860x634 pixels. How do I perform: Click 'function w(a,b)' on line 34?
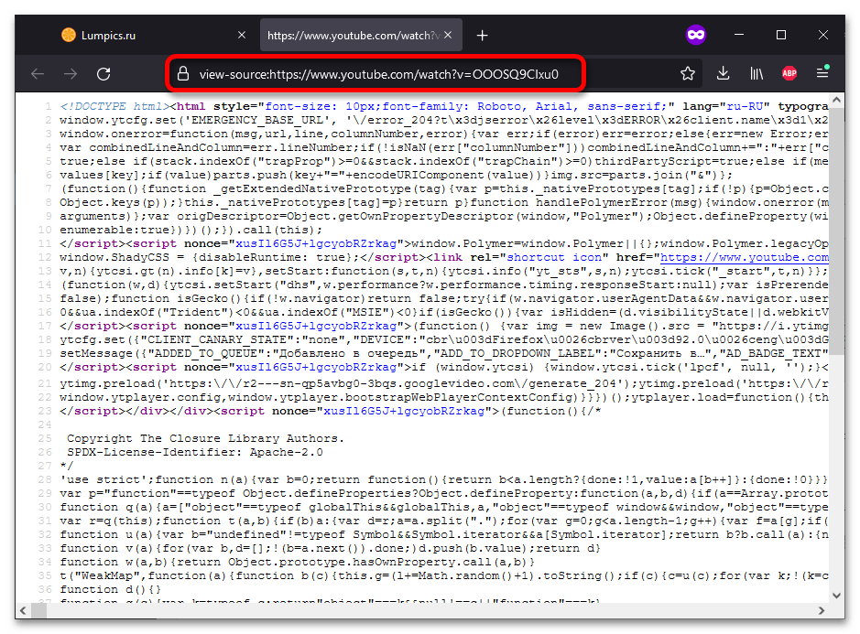(x=114, y=563)
